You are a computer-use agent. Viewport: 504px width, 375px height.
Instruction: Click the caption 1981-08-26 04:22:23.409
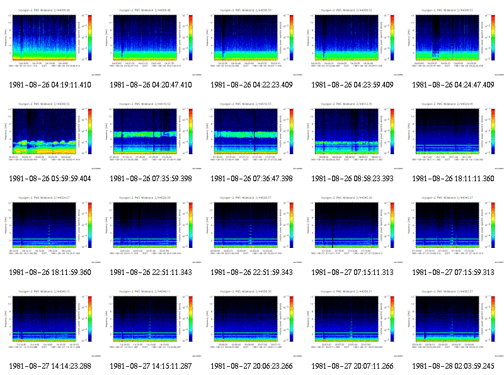click(x=251, y=85)
